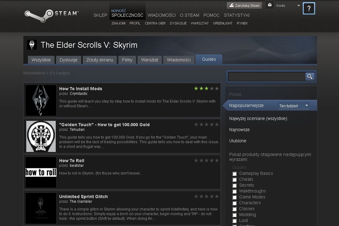Open the POMOC menu

(211, 15)
